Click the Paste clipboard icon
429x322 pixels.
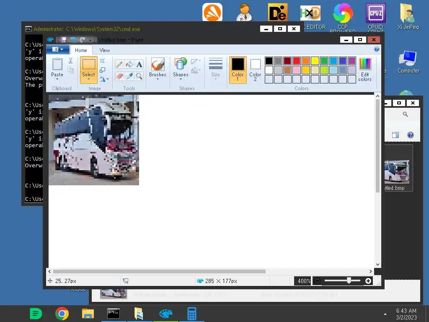click(x=57, y=64)
